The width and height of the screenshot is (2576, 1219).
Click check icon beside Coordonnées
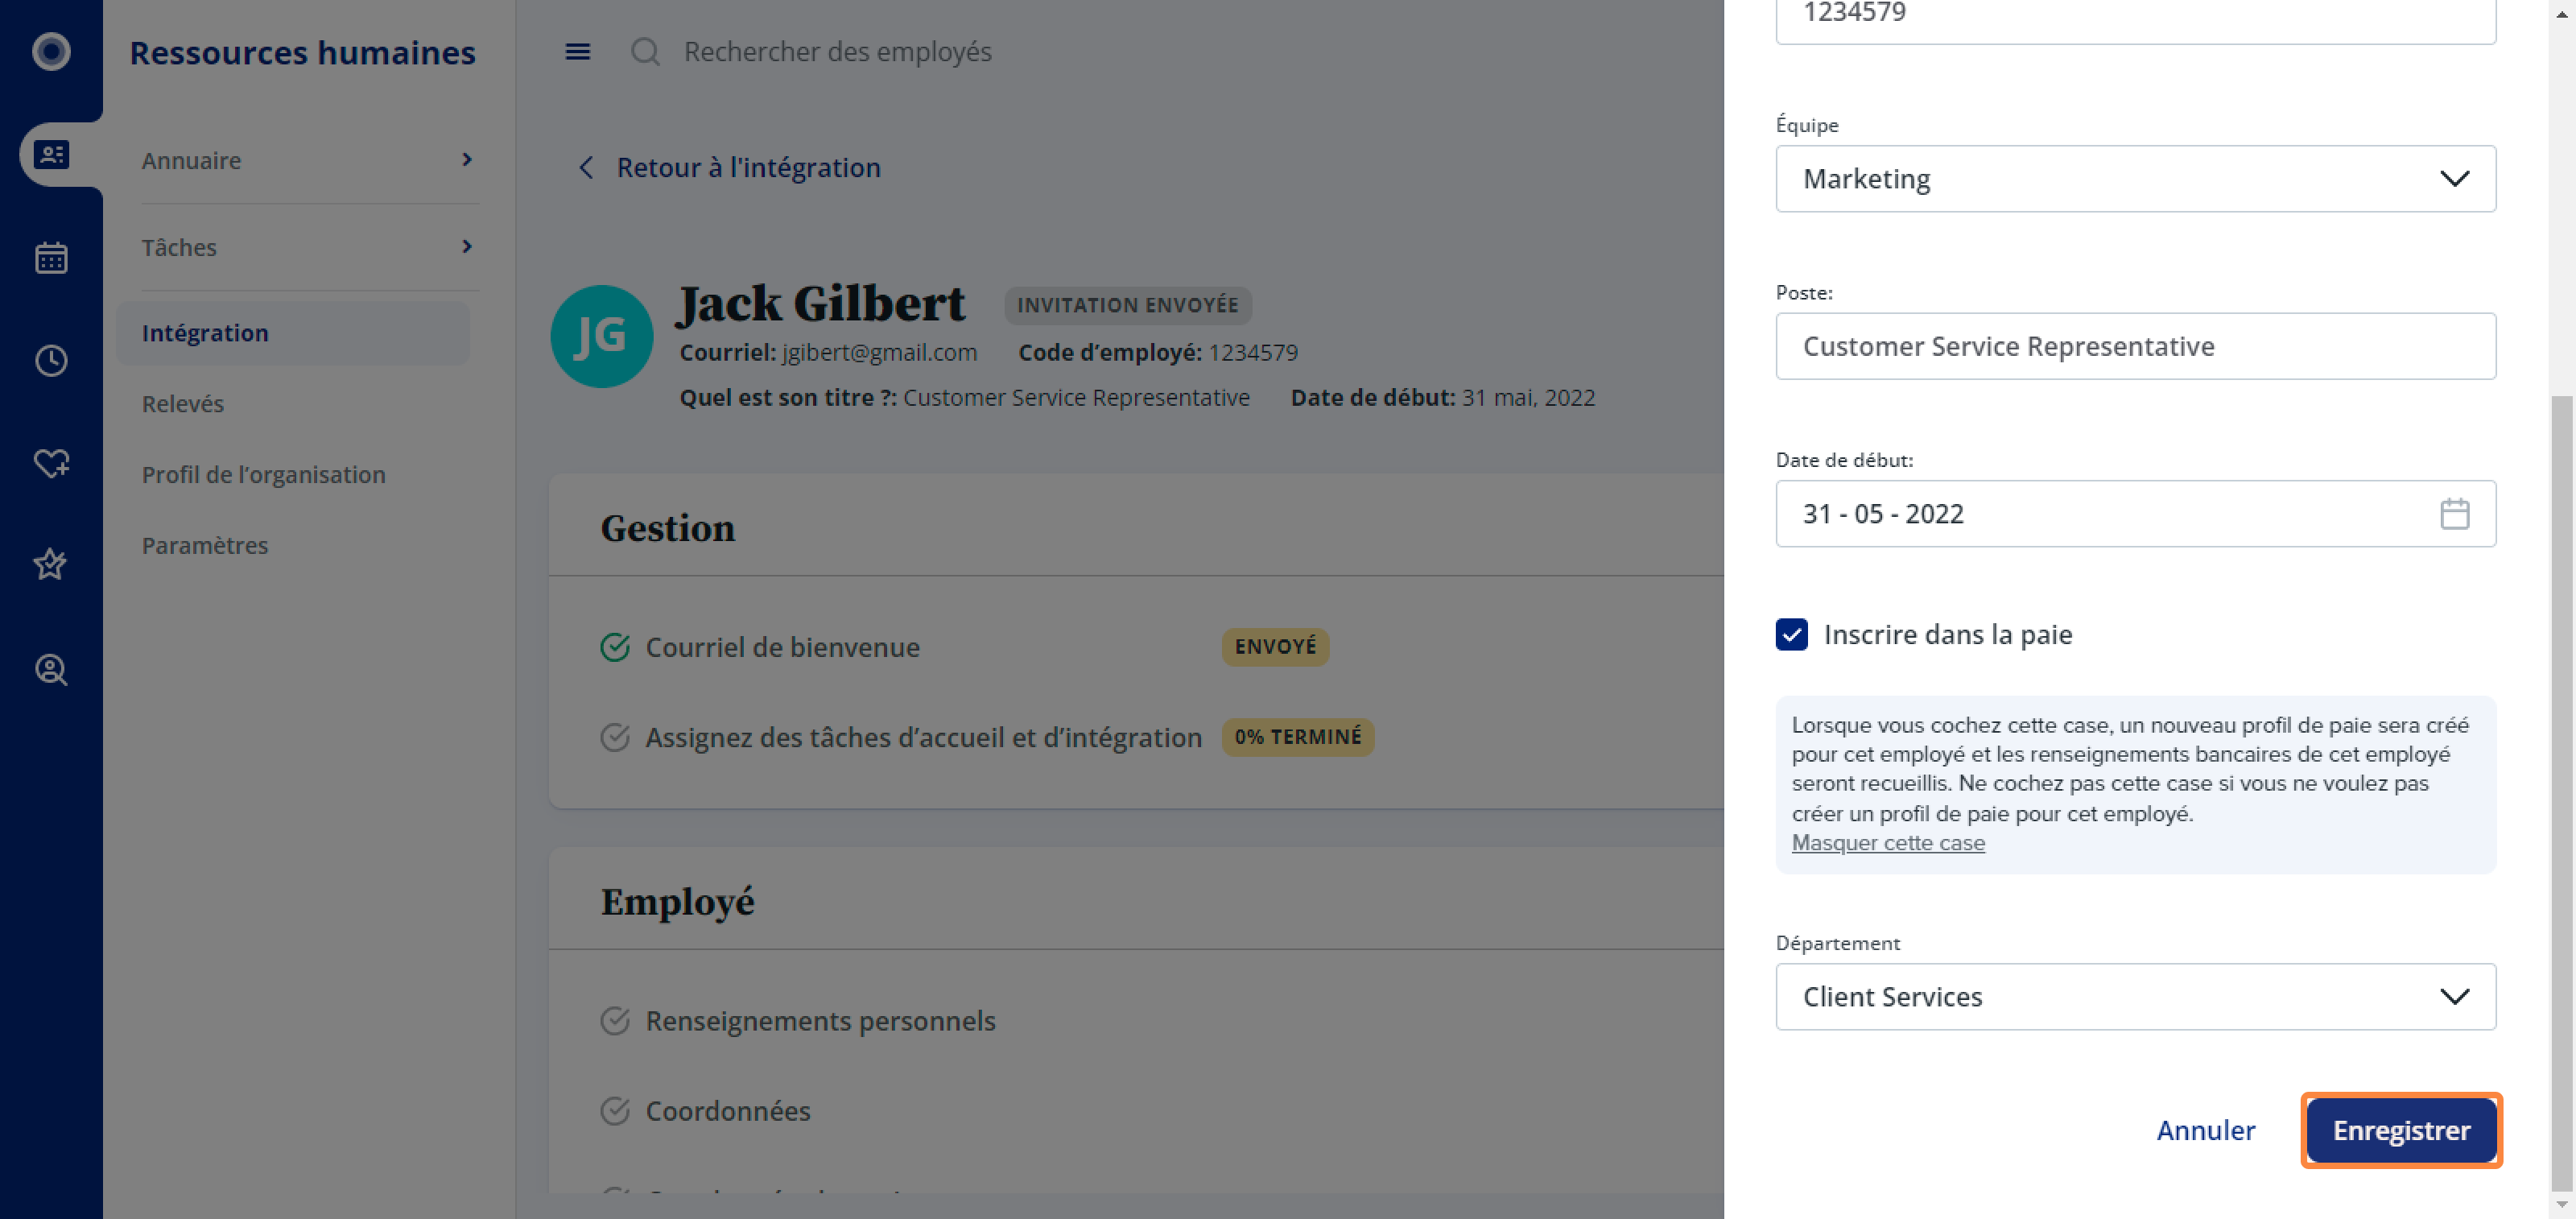pyautogui.click(x=615, y=1111)
